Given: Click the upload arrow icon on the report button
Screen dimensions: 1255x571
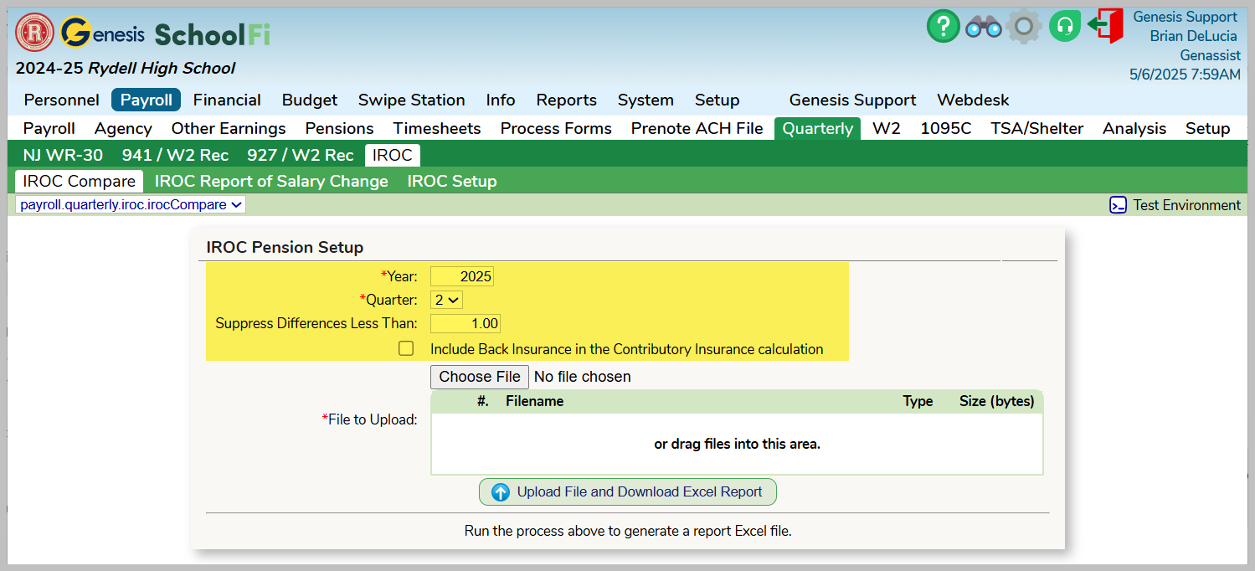Looking at the screenshot, I should pos(501,492).
